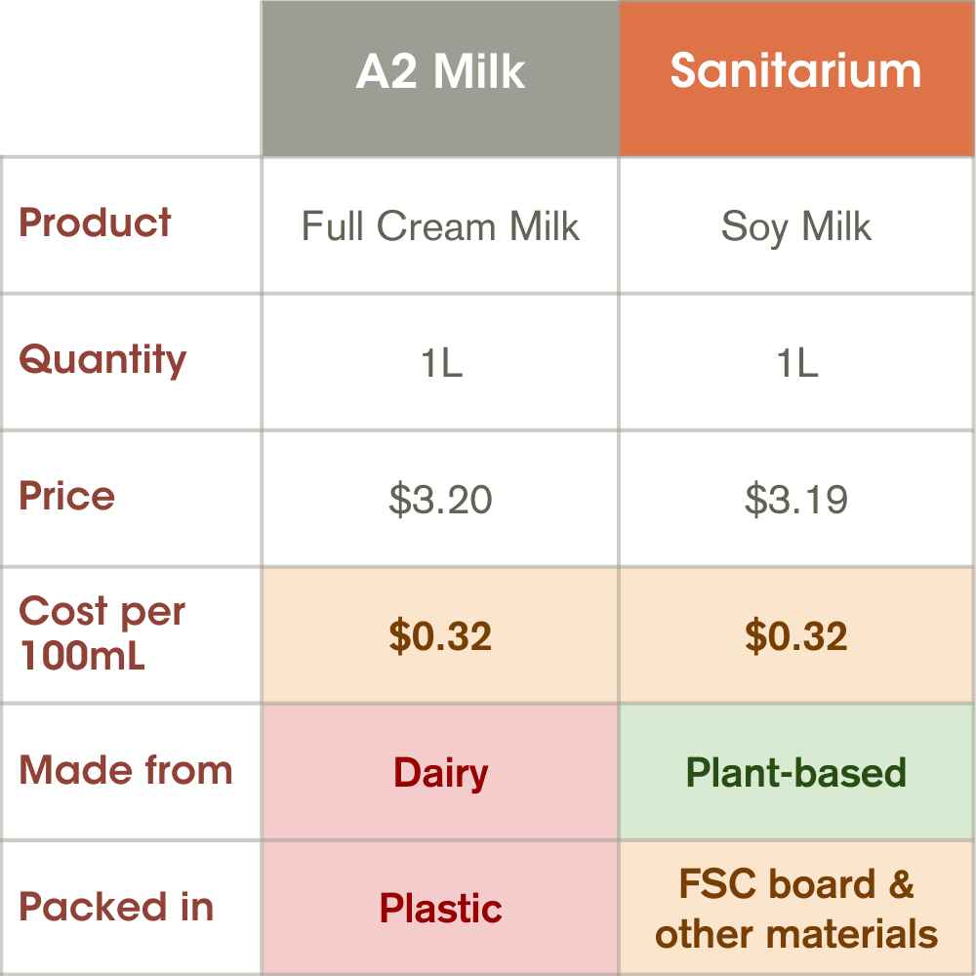This screenshot has width=976, height=976.
Task: Select the Price row label
Action: tap(66, 497)
